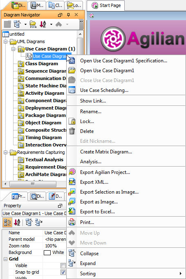Restore the Diagram Navigator panel window
Image resolution: width=186 pixels, height=279 pixels.
pyautogui.click(x=60, y=15)
